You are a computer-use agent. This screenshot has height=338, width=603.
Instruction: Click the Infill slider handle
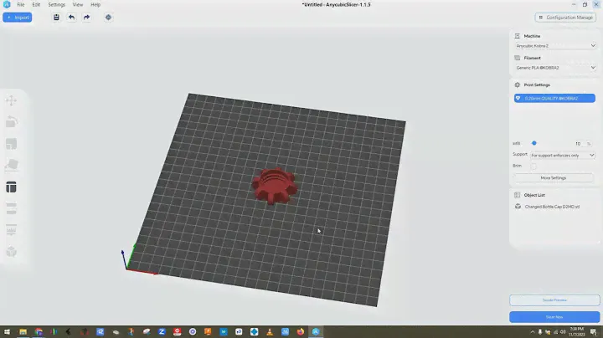coord(534,143)
